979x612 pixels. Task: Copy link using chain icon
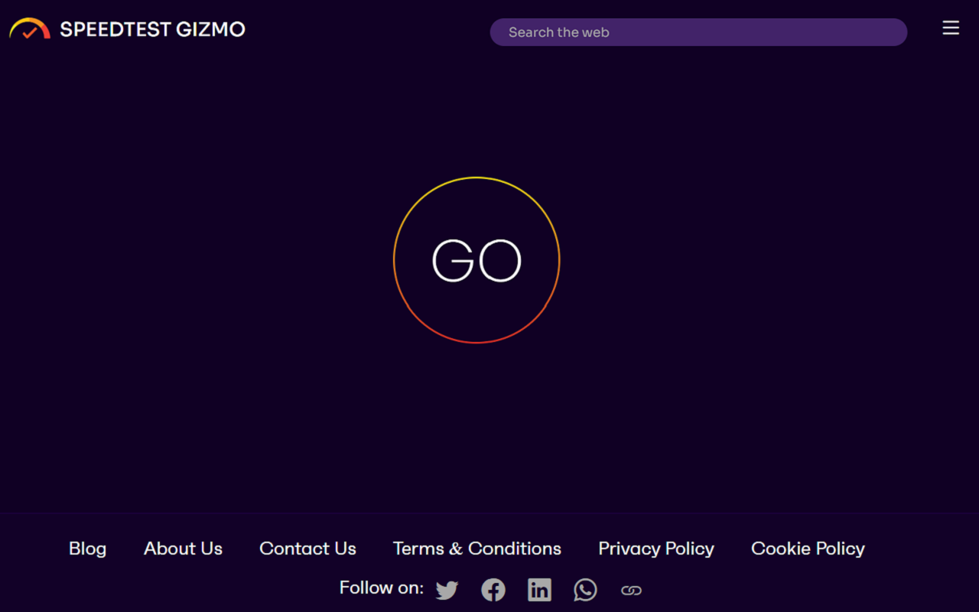click(631, 590)
